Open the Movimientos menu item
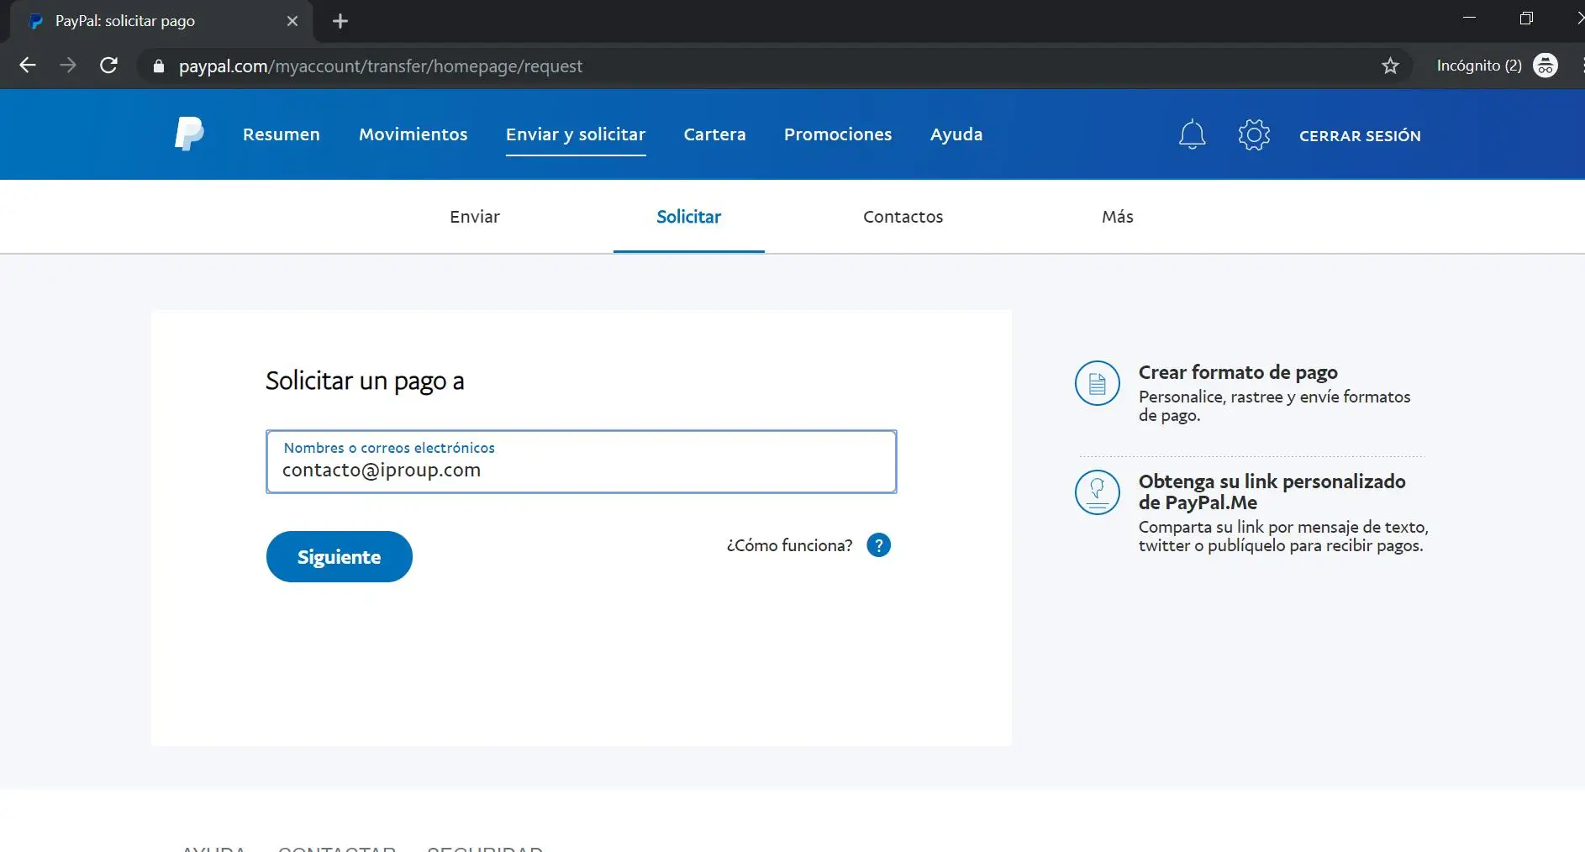 (x=413, y=134)
